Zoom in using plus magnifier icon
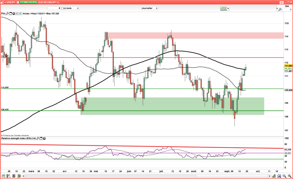 (290, 176)
